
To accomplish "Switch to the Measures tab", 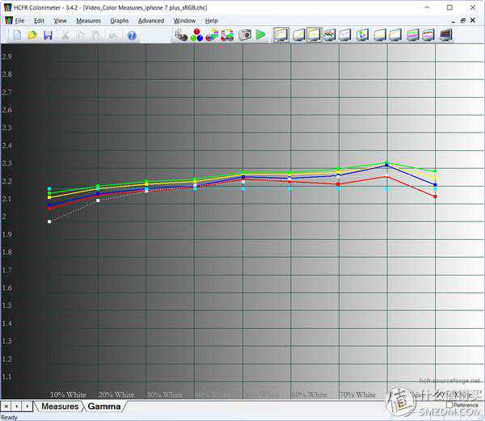I will pyautogui.click(x=60, y=406).
